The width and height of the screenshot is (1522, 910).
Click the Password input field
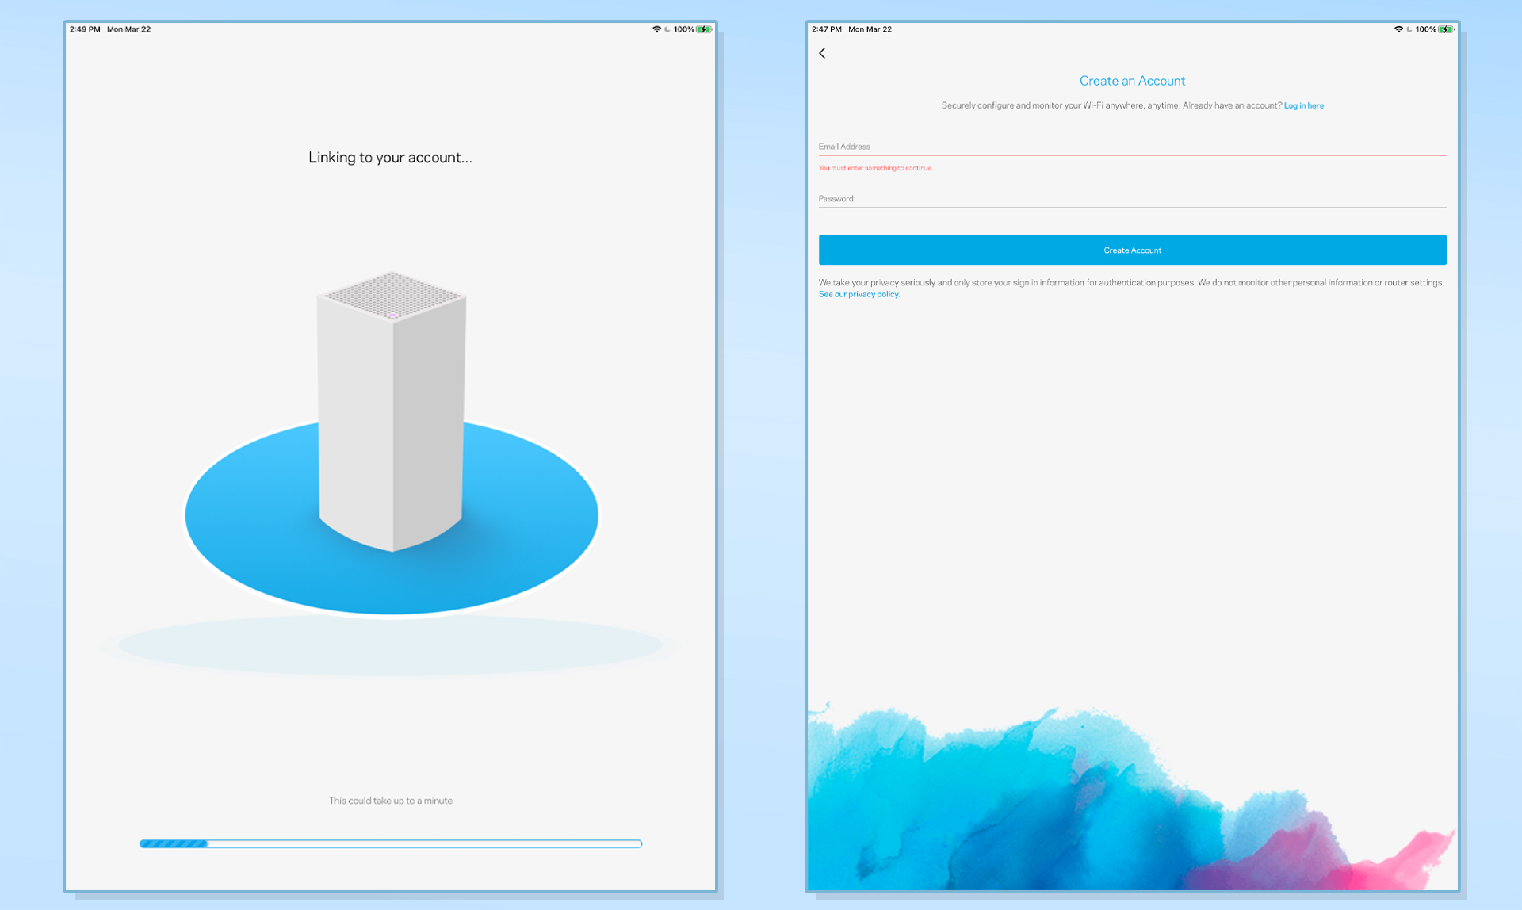(1131, 198)
